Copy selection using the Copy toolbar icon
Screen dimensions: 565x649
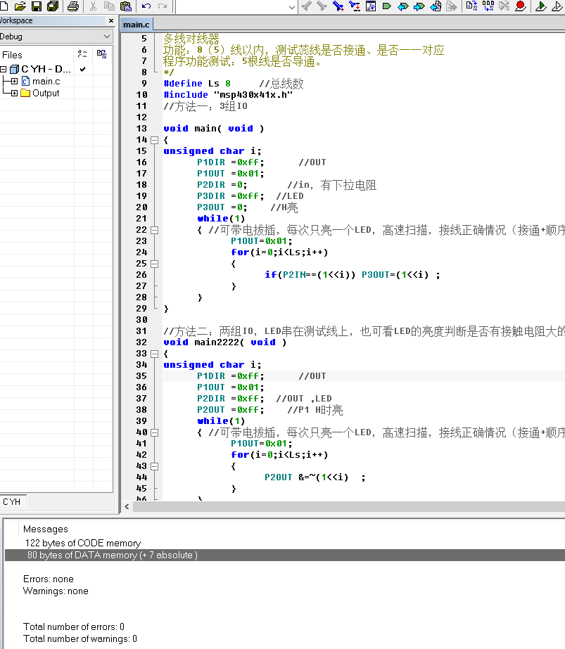pos(109,6)
